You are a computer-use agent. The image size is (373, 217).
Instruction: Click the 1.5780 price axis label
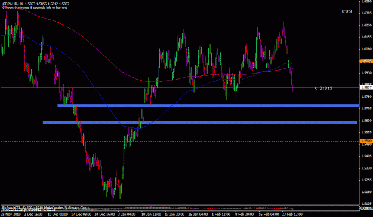[366, 97]
